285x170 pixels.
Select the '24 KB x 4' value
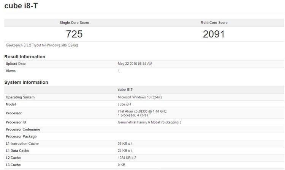click(x=125, y=151)
